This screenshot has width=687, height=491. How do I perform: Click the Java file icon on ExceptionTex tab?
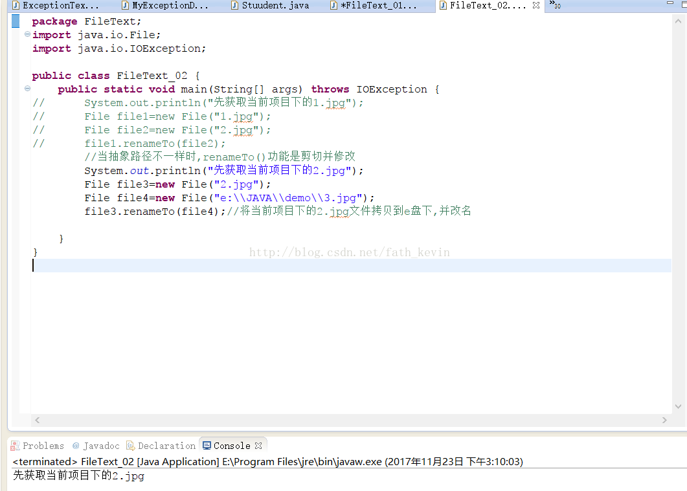(16, 5)
